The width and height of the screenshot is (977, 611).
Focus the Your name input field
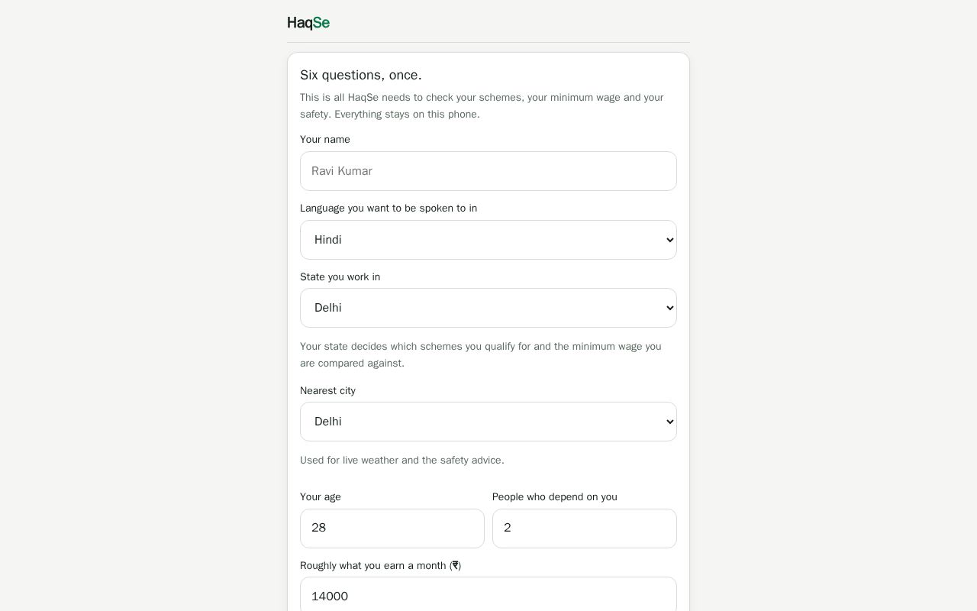click(488, 171)
